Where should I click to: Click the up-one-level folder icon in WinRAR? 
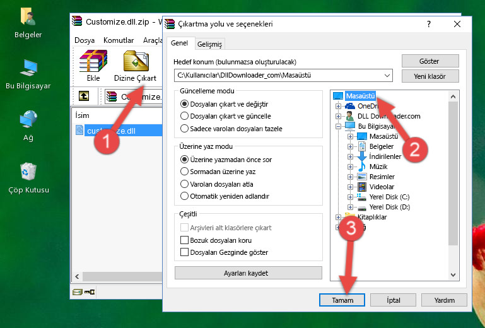84,97
